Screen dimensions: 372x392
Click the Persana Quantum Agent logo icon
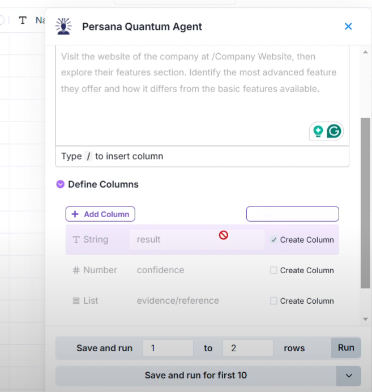click(x=63, y=27)
